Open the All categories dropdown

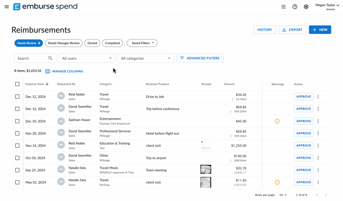pyautogui.click(x=146, y=58)
